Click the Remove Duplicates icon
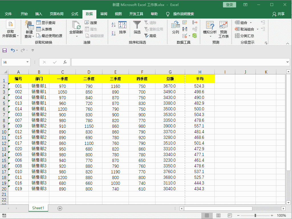Screen dimensions: 292x219 [x=185, y=29]
